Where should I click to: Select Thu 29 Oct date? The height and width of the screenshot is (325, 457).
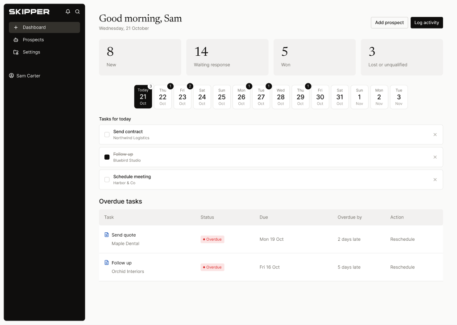click(x=300, y=97)
